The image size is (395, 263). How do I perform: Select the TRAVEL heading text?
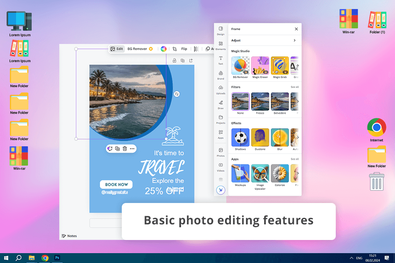click(161, 168)
